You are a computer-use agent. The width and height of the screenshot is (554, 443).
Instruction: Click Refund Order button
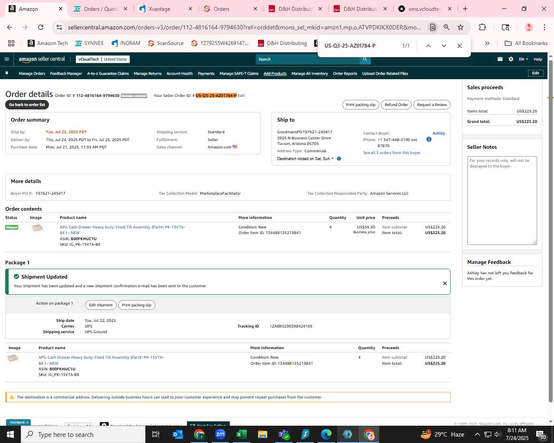396,105
